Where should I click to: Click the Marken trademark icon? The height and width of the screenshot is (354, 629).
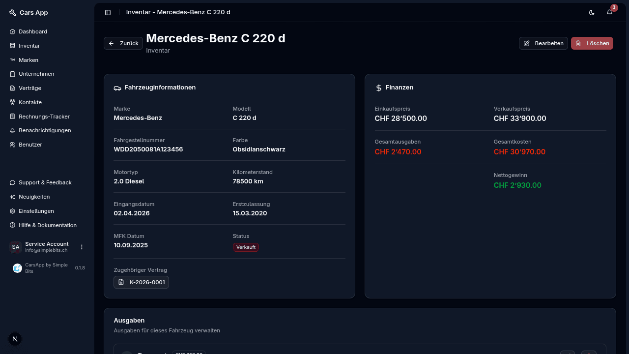(x=13, y=60)
